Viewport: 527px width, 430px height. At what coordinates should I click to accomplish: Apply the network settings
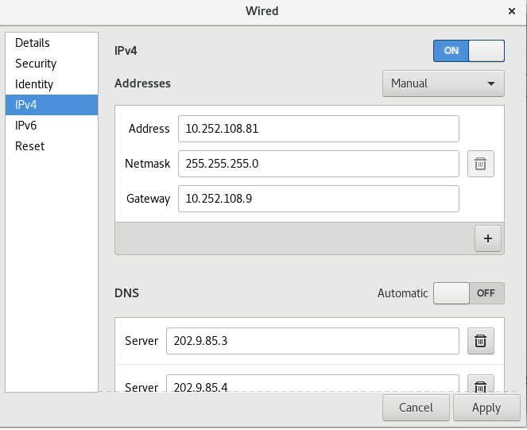486,408
